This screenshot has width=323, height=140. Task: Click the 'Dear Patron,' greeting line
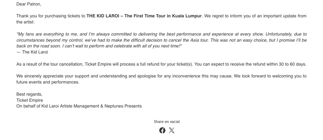pyautogui.click(x=29, y=4)
